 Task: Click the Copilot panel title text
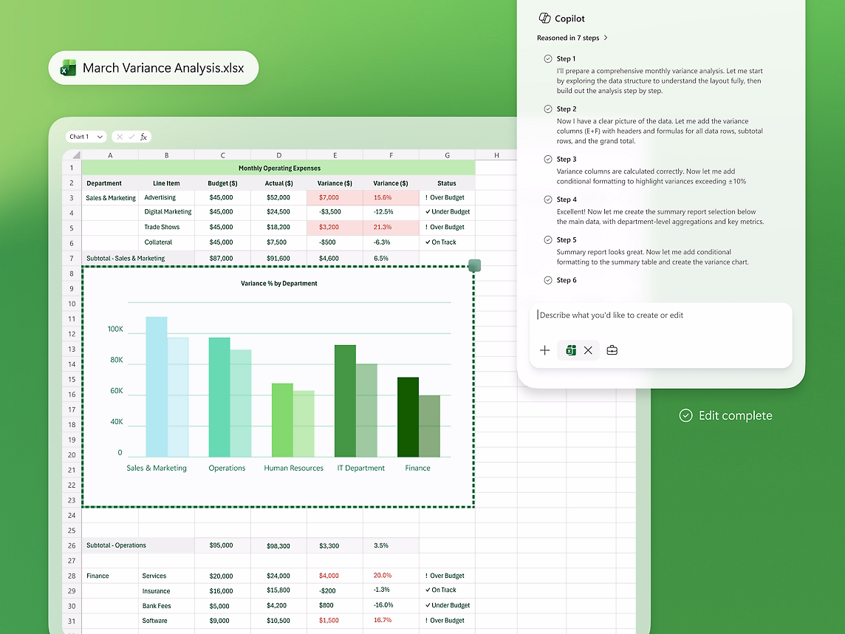[569, 18]
